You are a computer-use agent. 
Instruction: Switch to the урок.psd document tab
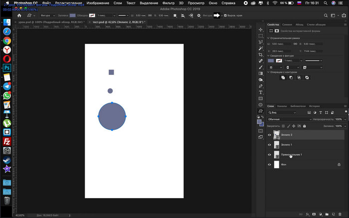(x=50, y=23)
